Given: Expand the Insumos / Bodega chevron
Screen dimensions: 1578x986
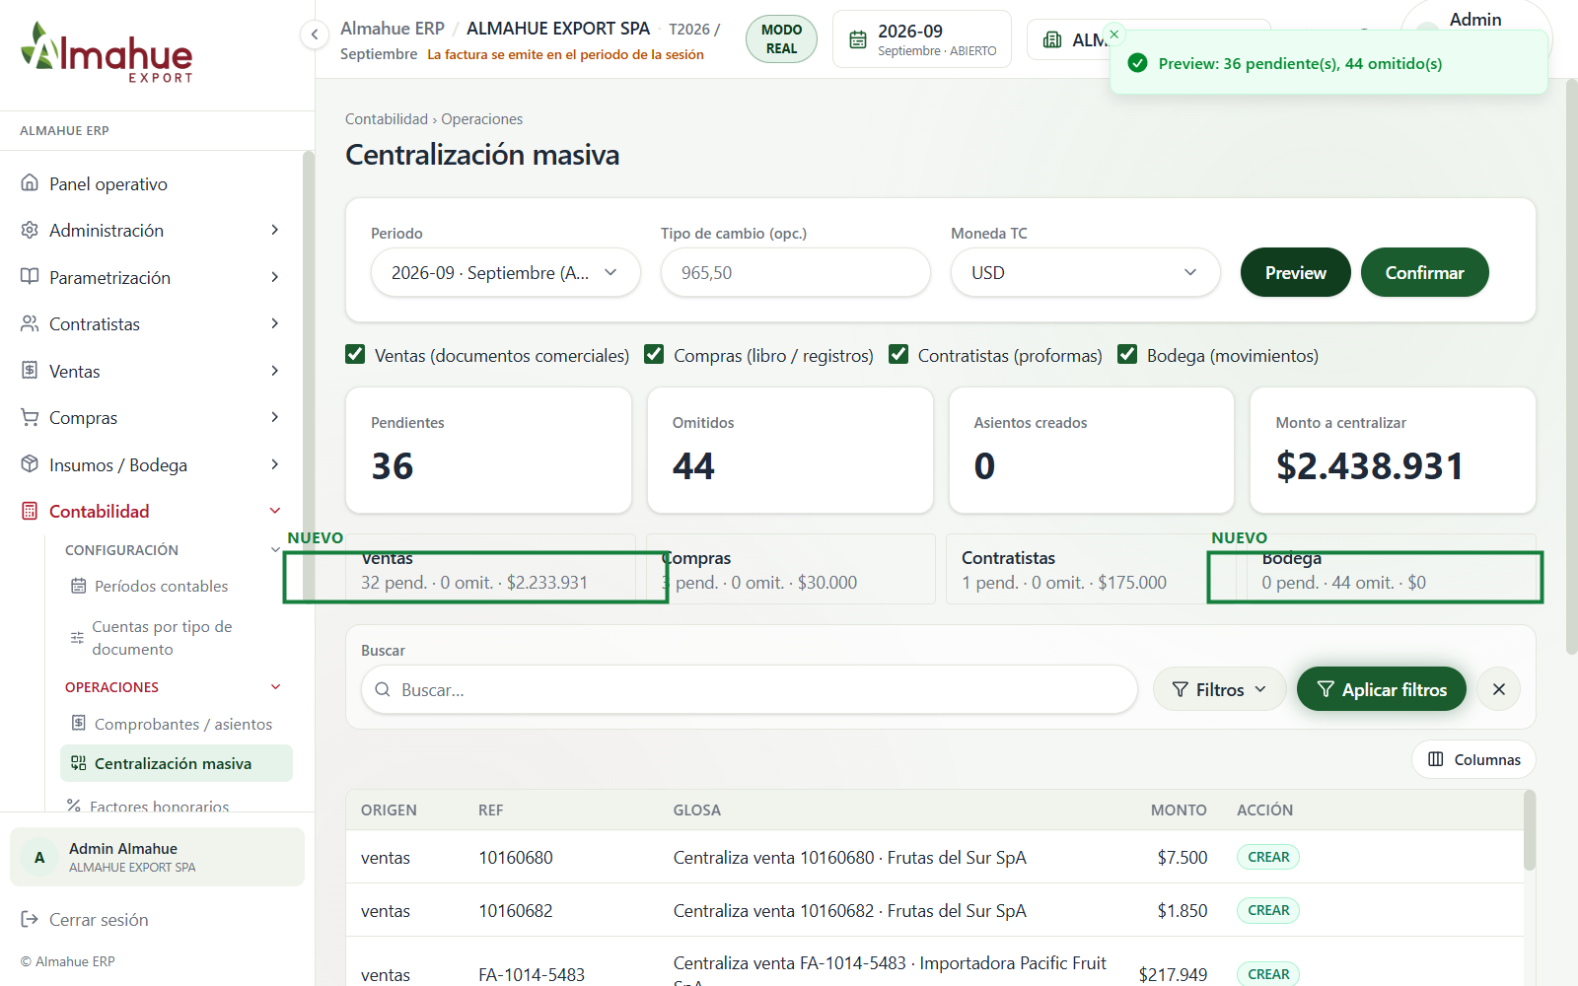Looking at the screenshot, I should (275, 464).
